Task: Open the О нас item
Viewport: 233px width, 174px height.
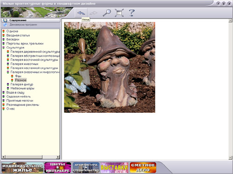Action: (10, 109)
